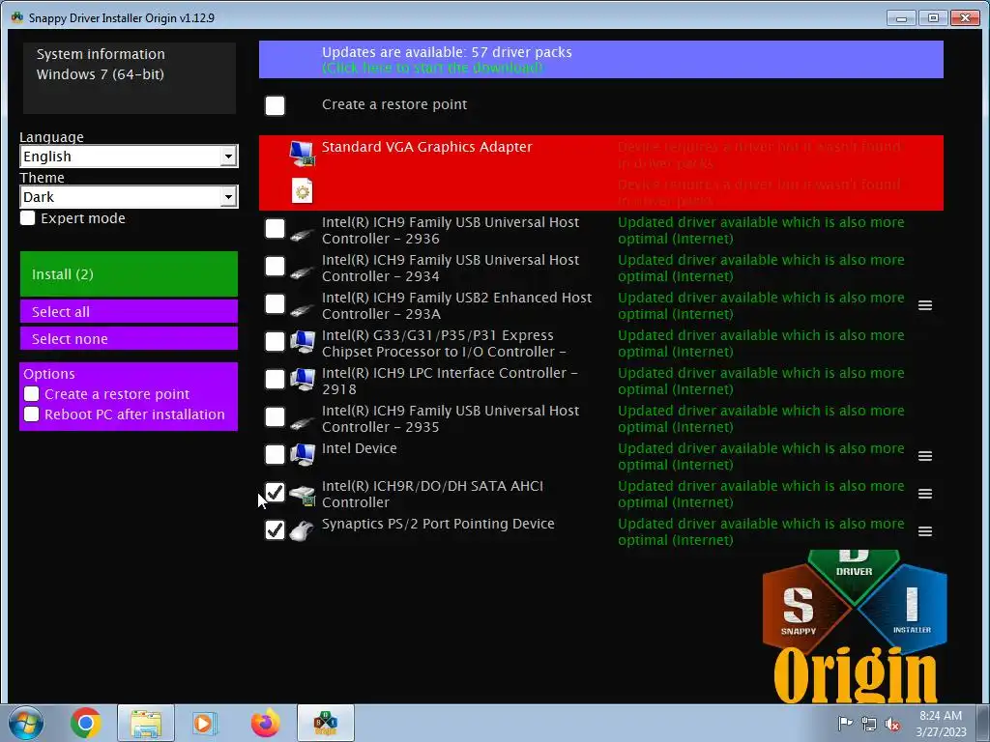The width and height of the screenshot is (990, 742).
Task: Click Select all button
Action: [x=129, y=311]
